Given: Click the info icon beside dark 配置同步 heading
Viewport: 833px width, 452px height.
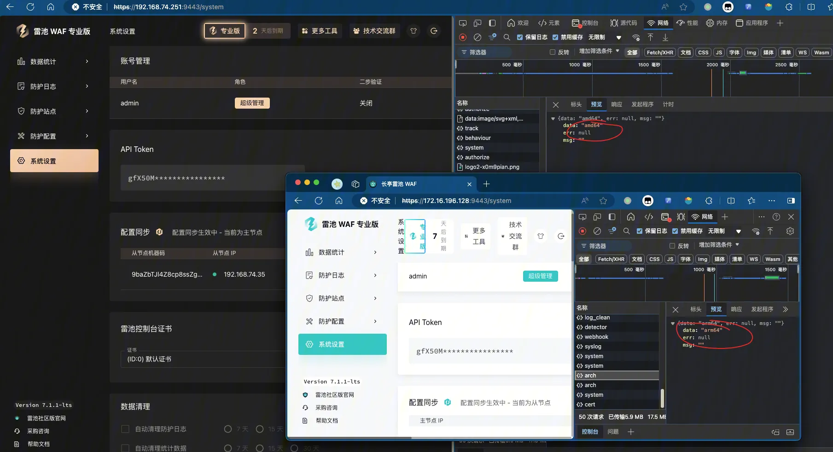Looking at the screenshot, I should pyautogui.click(x=159, y=232).
